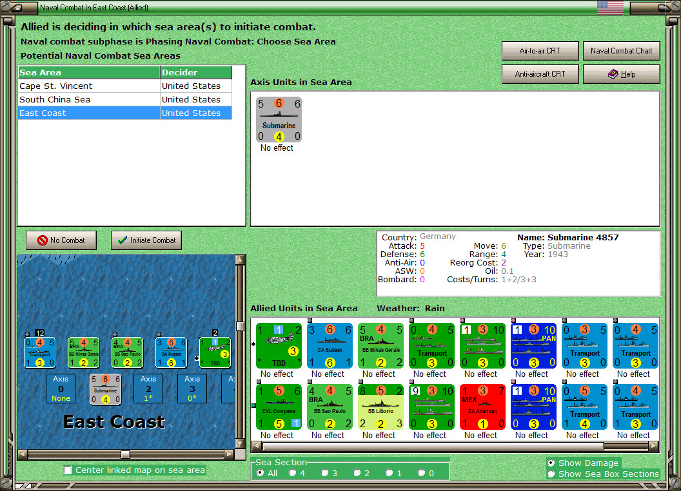Click the Axis 2 sea box on the map
This screenshot has height=491, width=681.
148,389
